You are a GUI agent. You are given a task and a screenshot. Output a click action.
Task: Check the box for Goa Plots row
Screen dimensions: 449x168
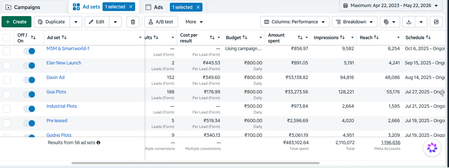(7, 94)
